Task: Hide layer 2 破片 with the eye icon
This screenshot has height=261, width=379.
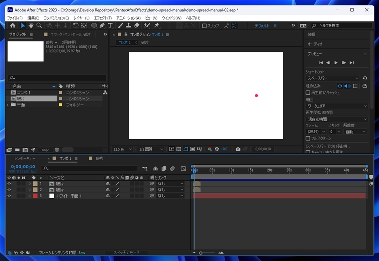Action: 9,190
